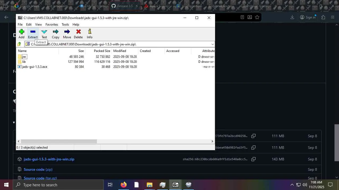Open volume control in system tray
Screen dimensions: 339x190
[x=305, y=185]
